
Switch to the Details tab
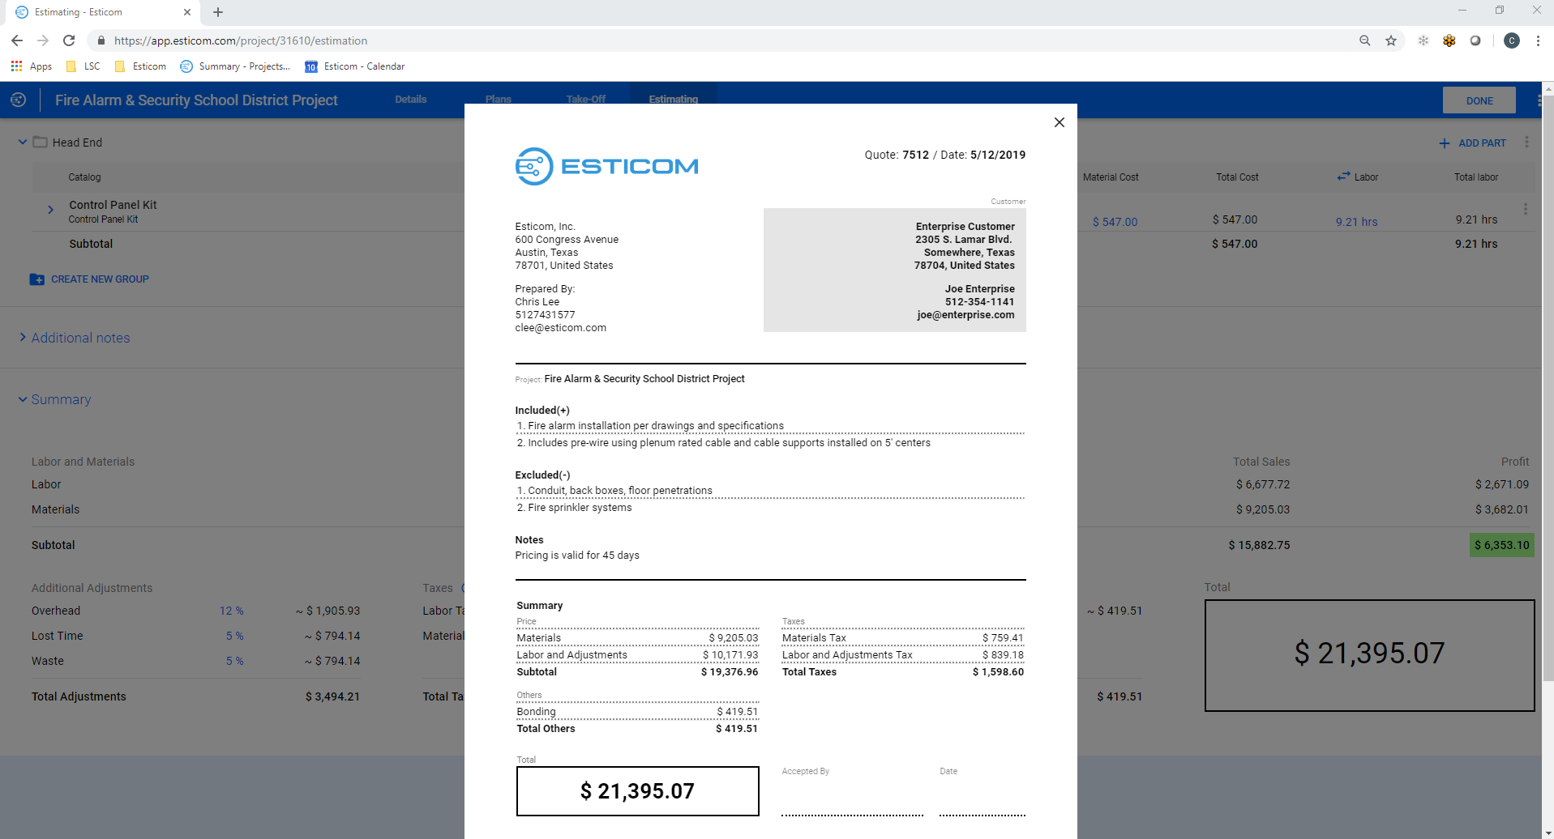411,100
